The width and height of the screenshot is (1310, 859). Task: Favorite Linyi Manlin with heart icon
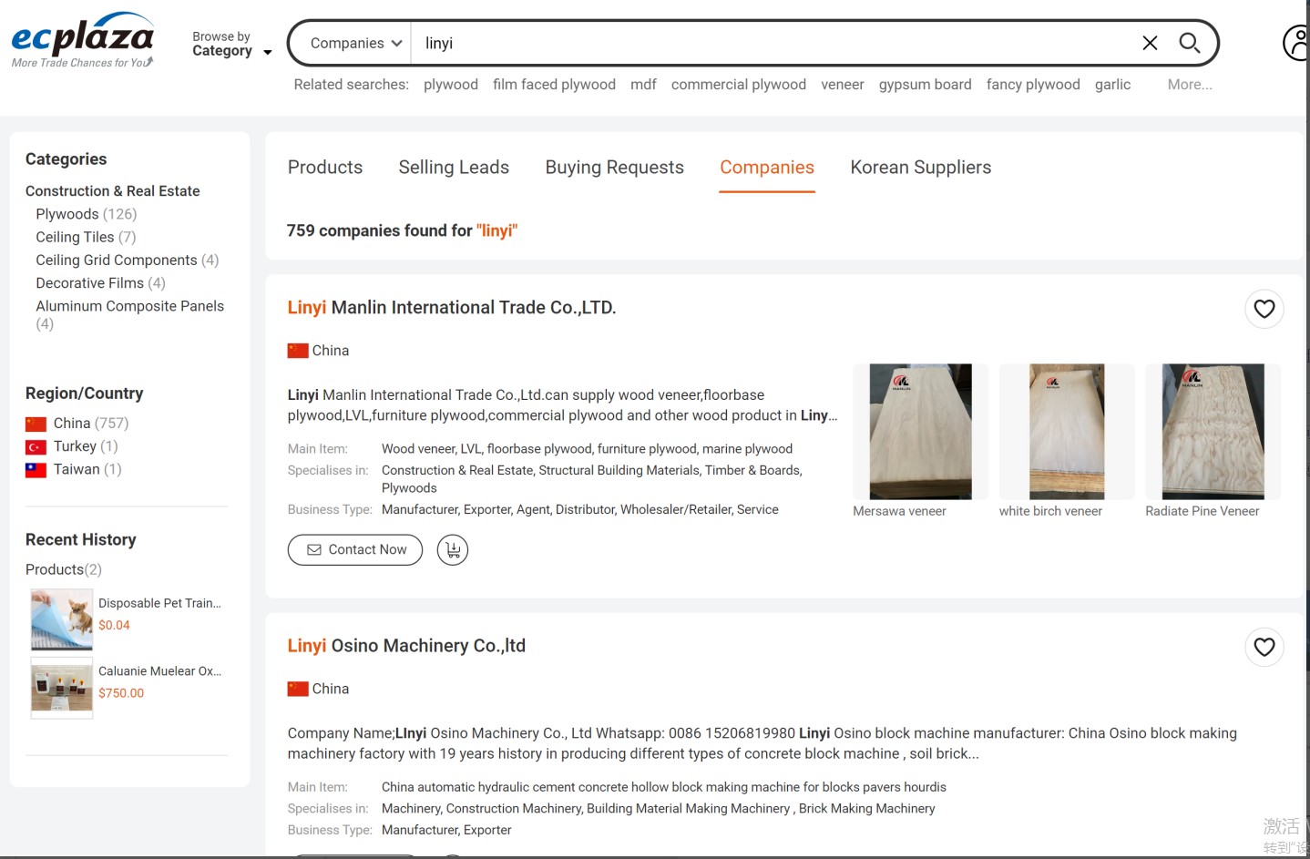(x=1264, y=309)
